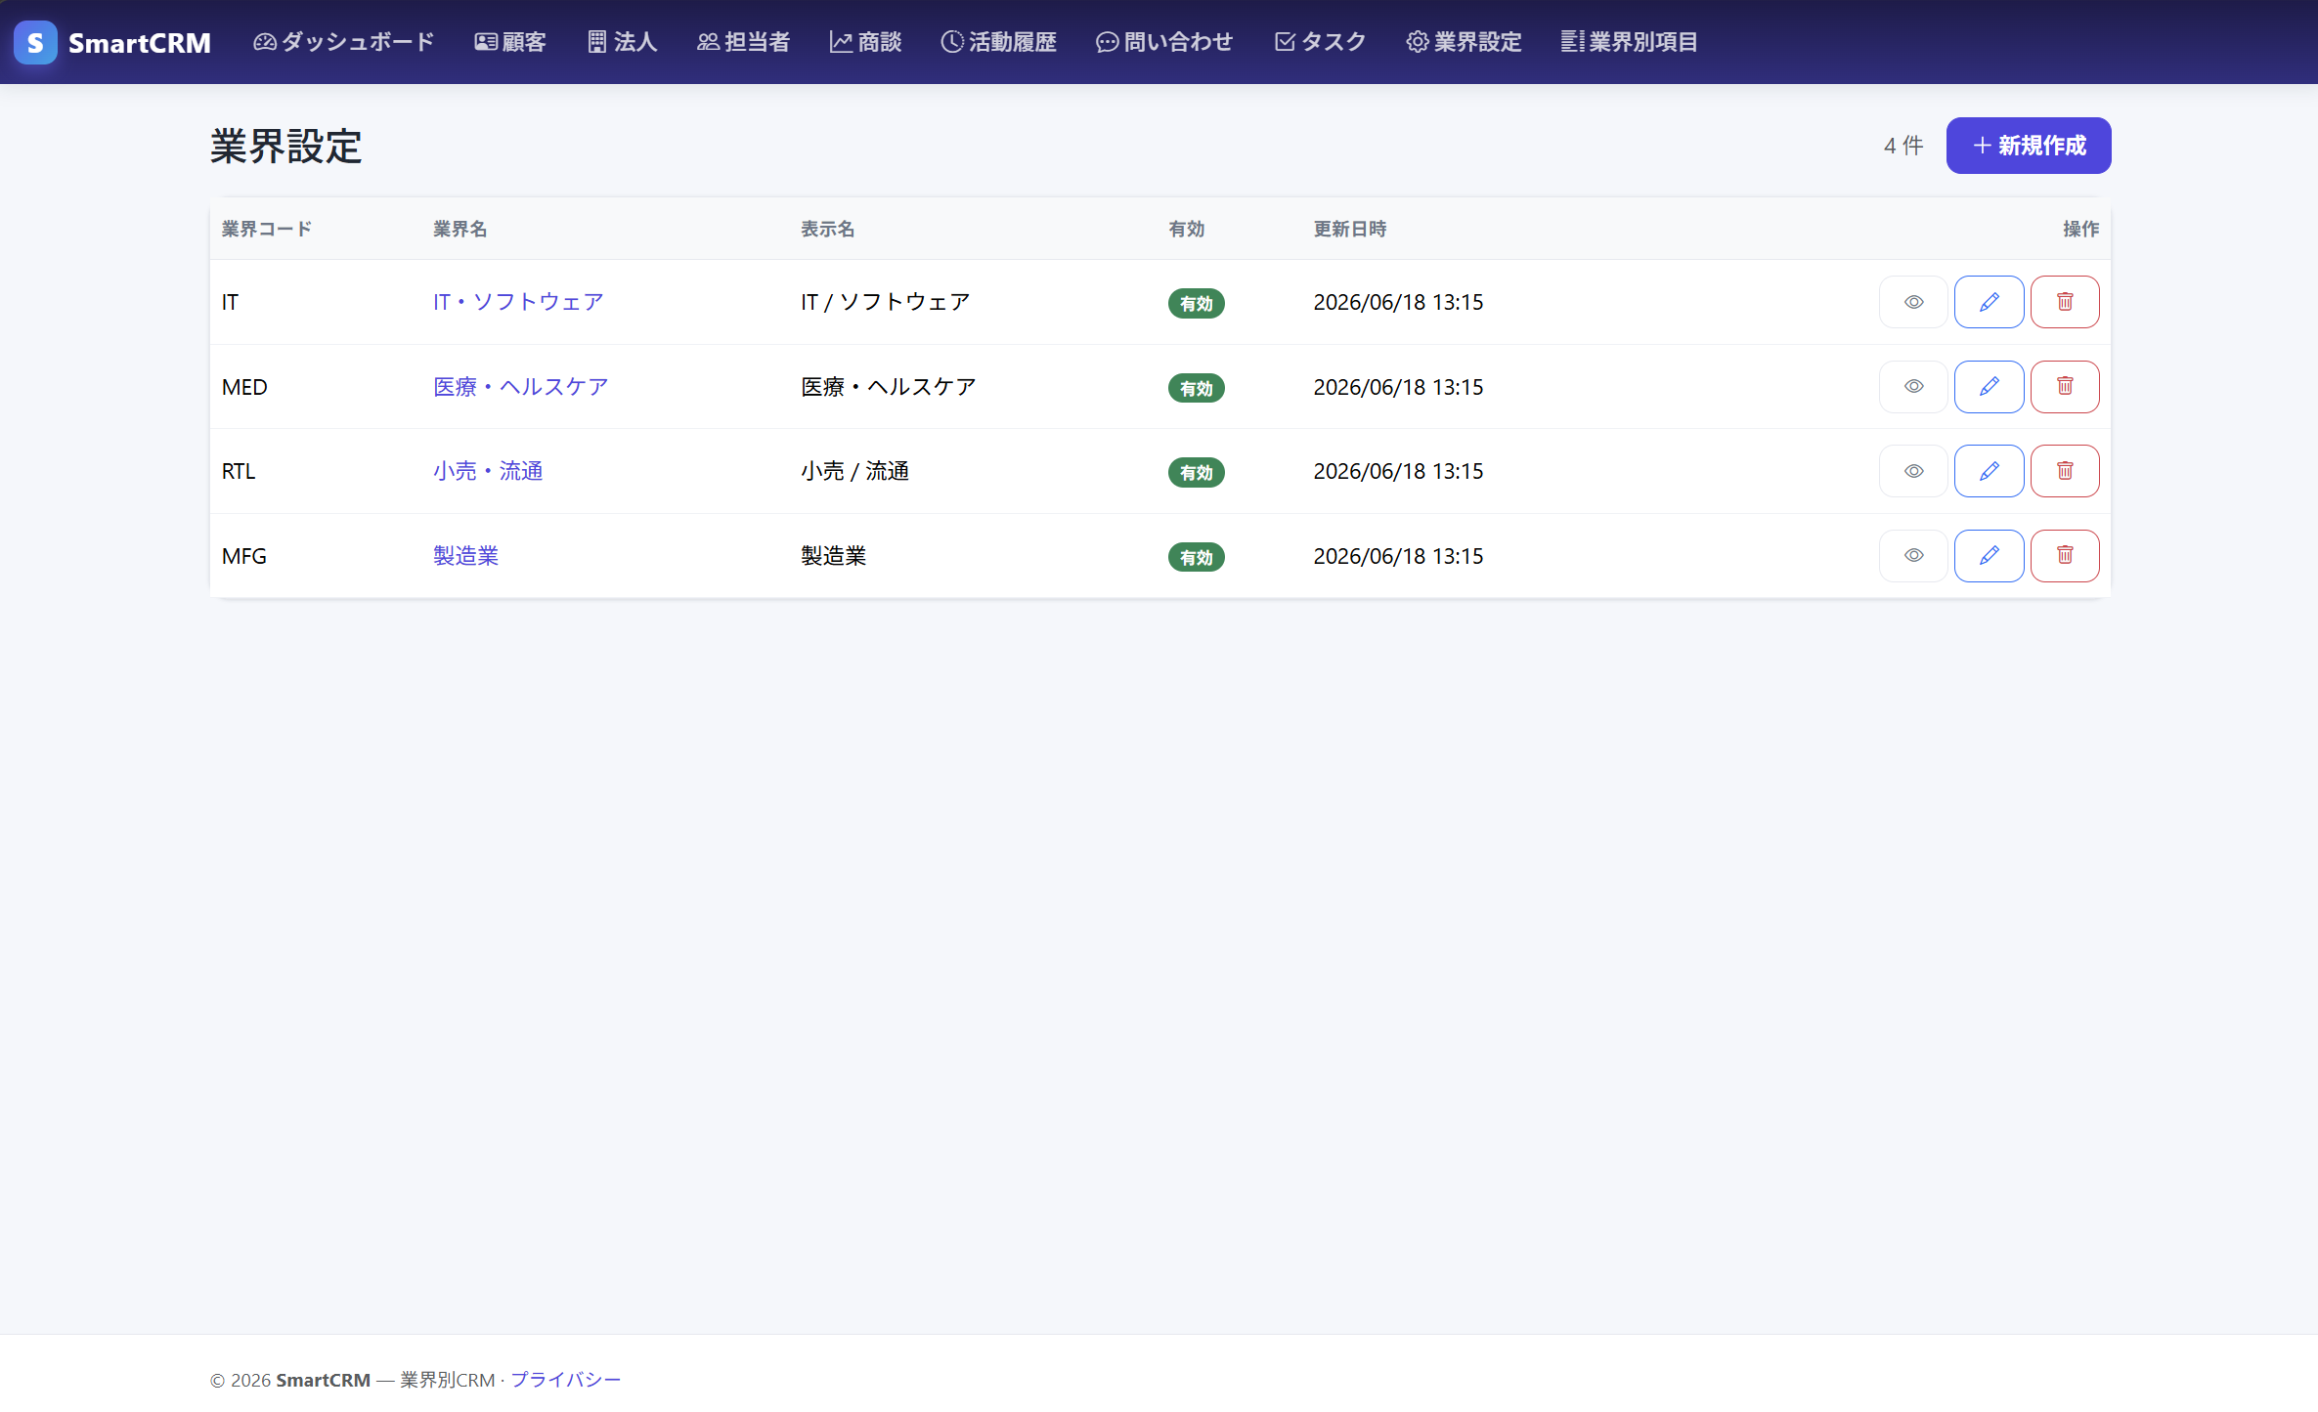Viewport: 2318px width, 1412px height.
Task: Open the 法人 section
Action: click(622, 42)
